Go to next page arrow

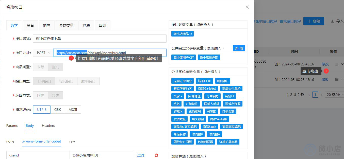[321, 95]
